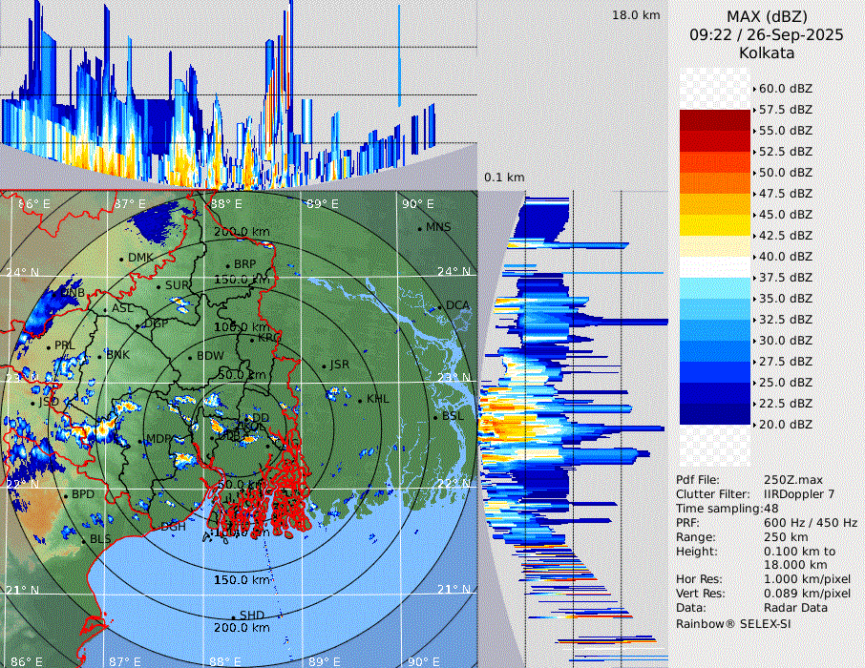Screen dimensions: 865x668
Task: Click the DCA station marker
Action: (439, 307)
